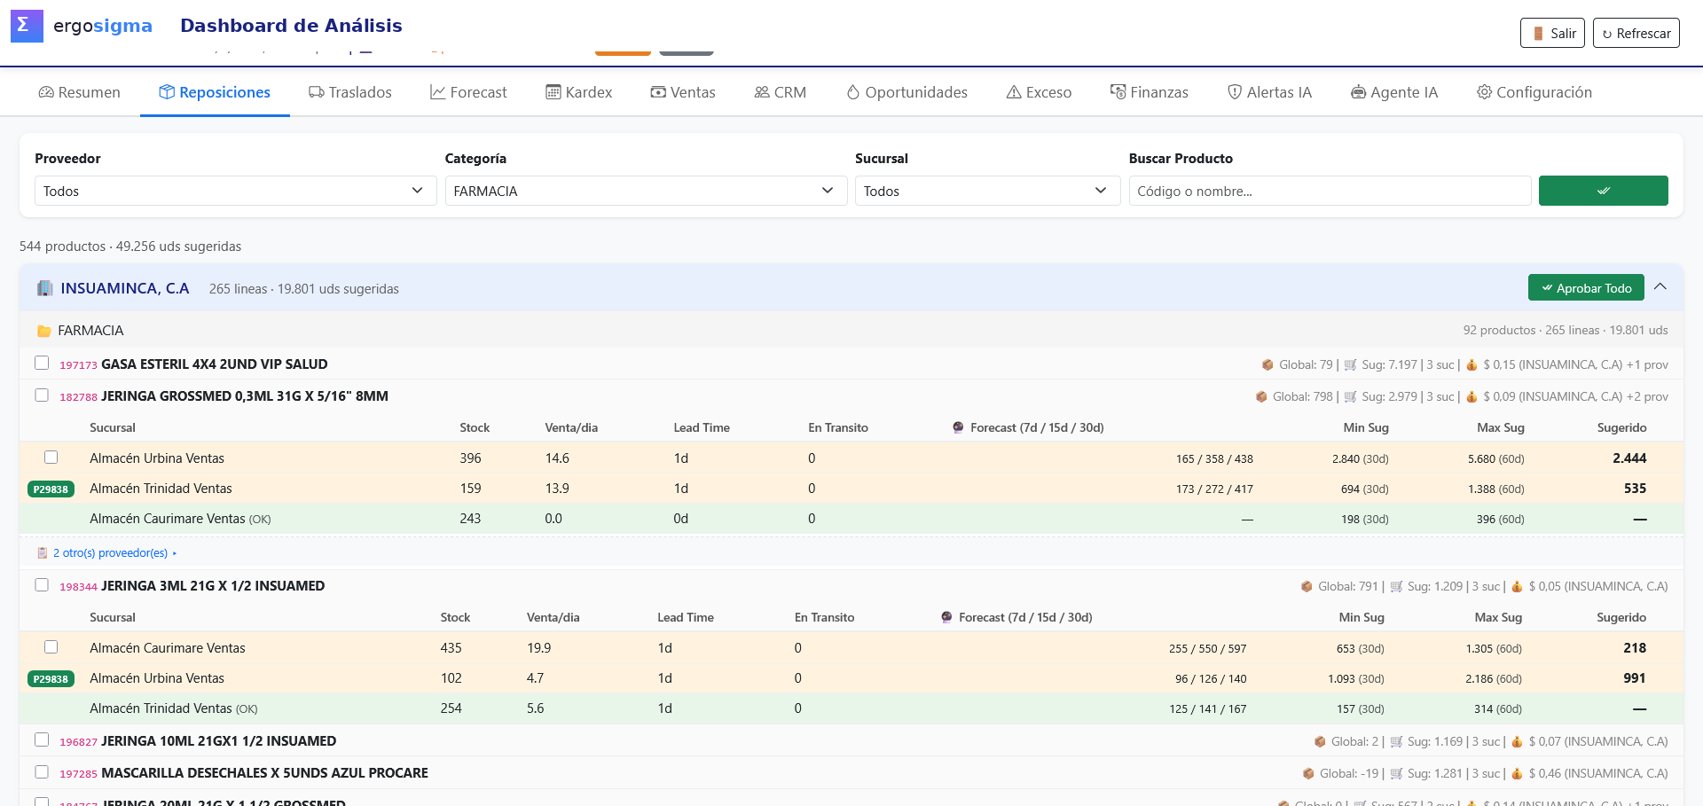Select the MASCARILLA DESECHALES product checkbox
Viewport: 1703px width, 806px height.
(x=42, y=772)
